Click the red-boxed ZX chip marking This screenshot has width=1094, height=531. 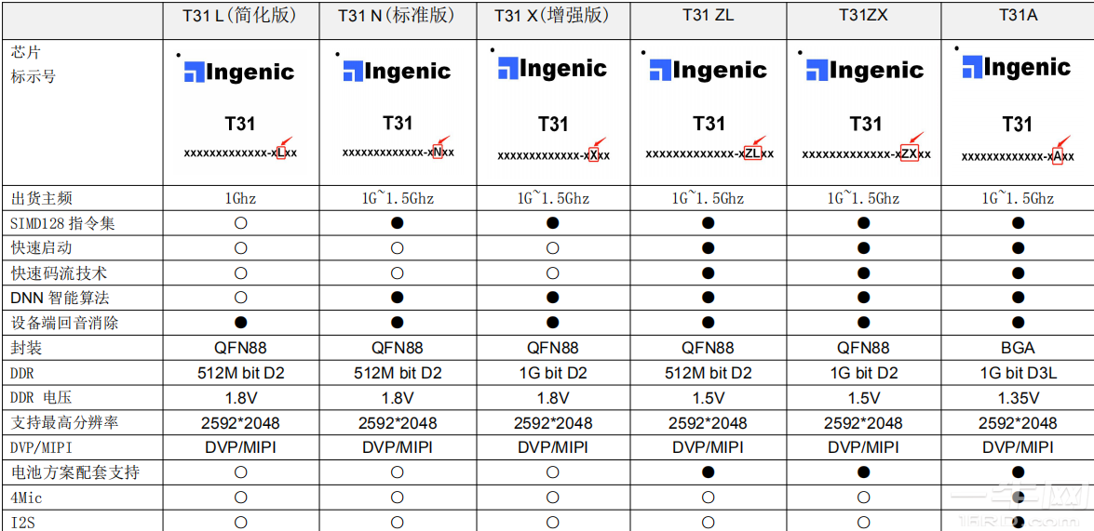tap(910, 153)
